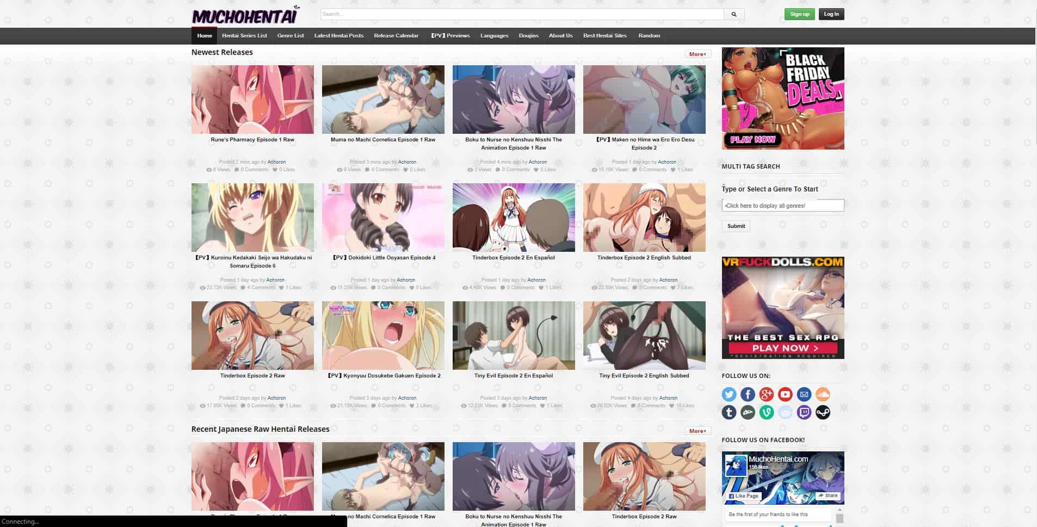Image resolution: width=1037 pixels, height=527 pixels.
Task: Focus the top search input field
Action: coord(522,14)
